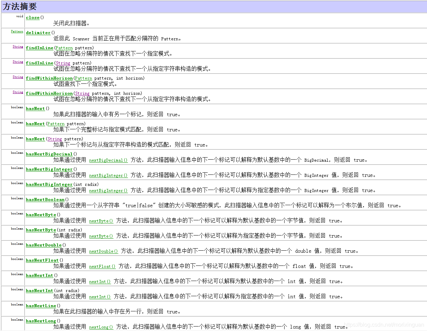Click findWithinHorizon(String pattern, int horizon) link

49,93
